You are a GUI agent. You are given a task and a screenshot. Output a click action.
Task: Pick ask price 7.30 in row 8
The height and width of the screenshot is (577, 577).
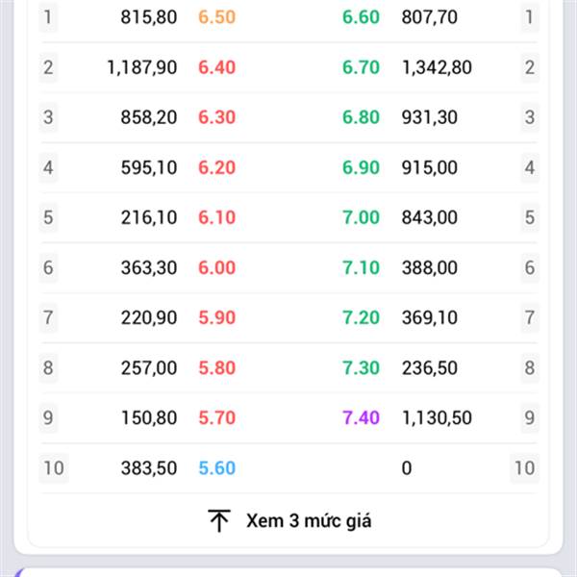(361, 367)
